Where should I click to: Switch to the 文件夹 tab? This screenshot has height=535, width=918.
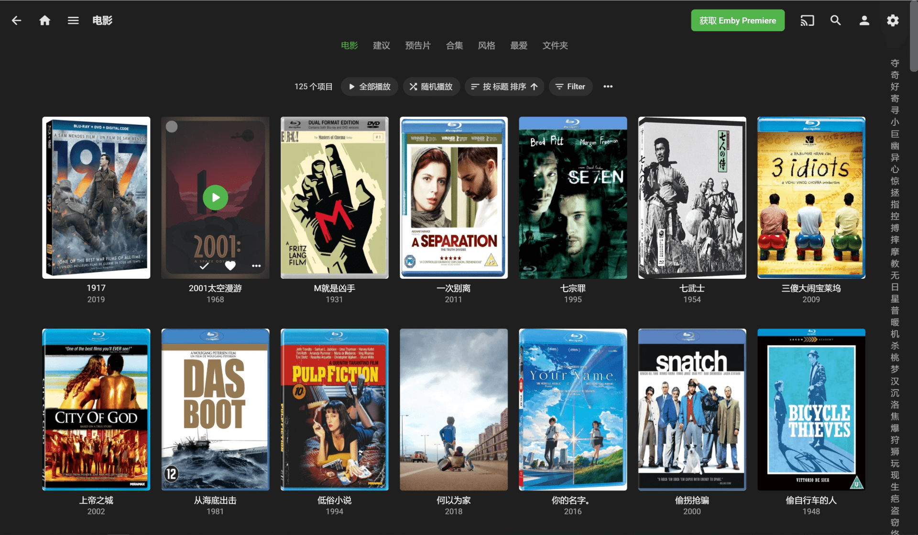click(555, 45)
